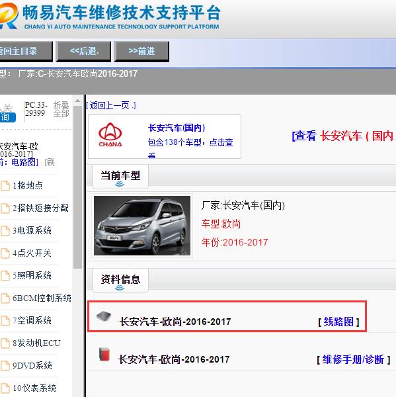
Task: Click the page icon beside 8发动机ECU
Action: (x=5, y=343)
